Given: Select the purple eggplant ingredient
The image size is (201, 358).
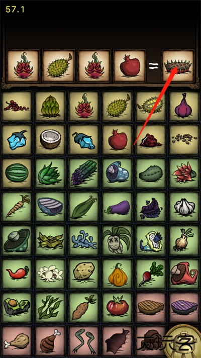Looking at the screenshot, I should [x=118, y=207].
